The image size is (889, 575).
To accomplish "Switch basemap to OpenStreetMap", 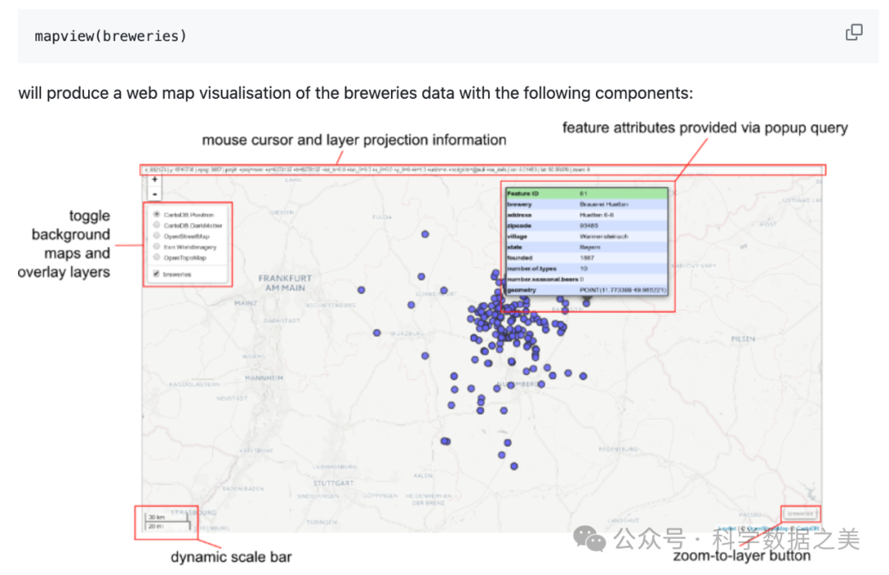I will point(156,236).
